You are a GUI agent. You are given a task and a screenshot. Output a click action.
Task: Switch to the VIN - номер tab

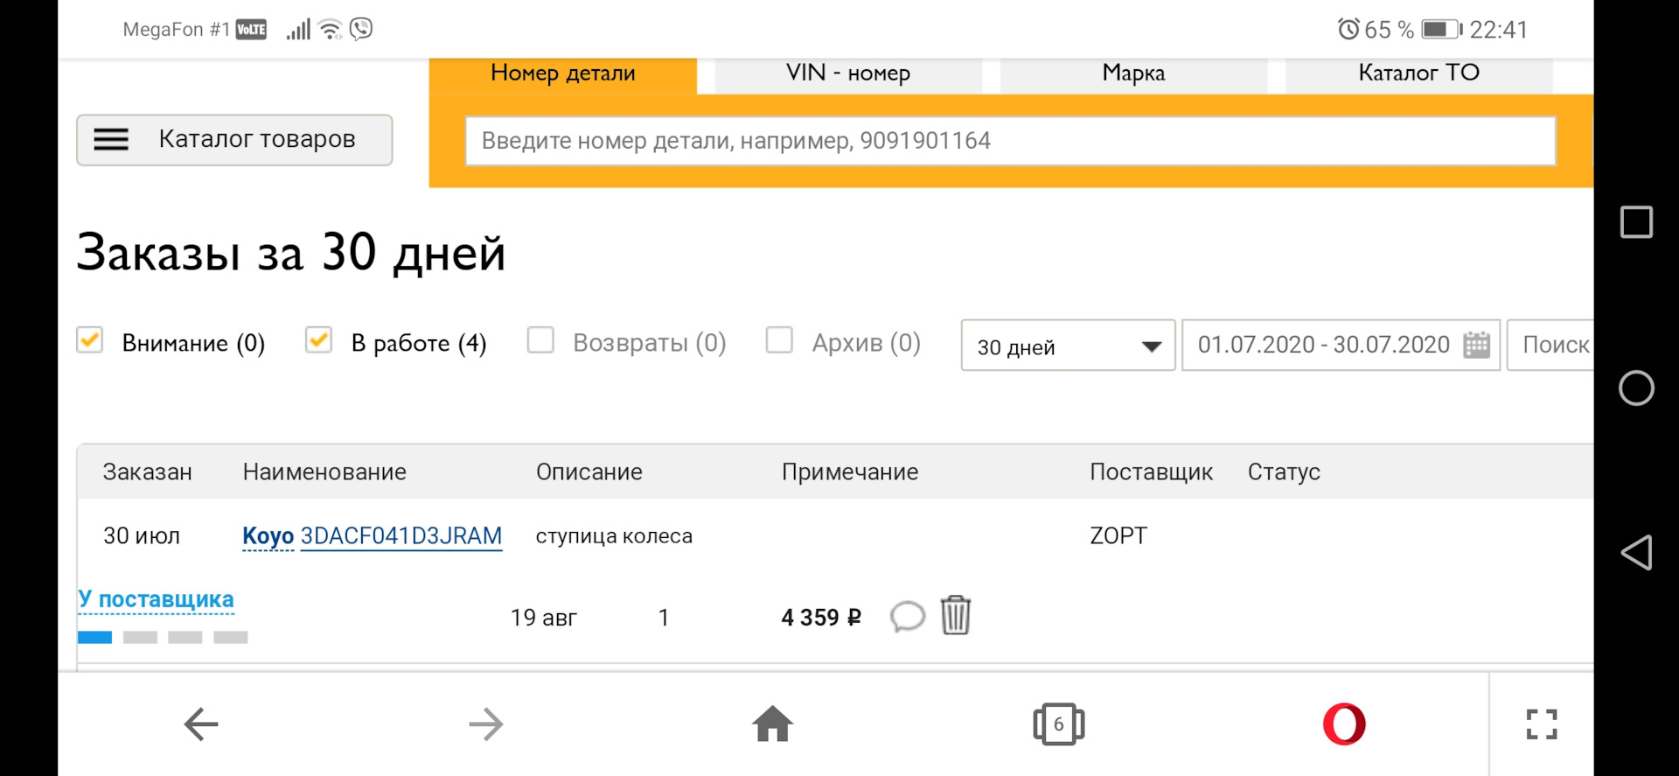(x=846, y=73)
